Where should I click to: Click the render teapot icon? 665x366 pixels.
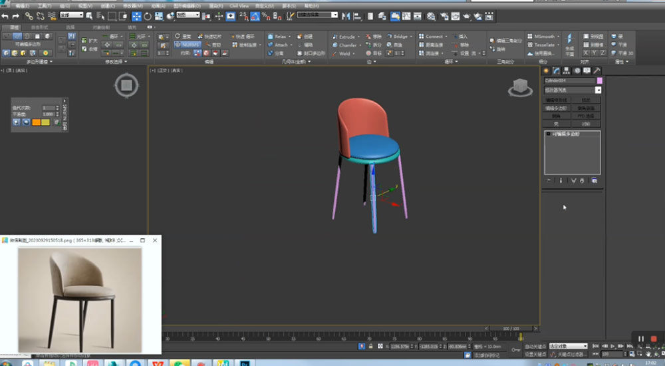466,15
